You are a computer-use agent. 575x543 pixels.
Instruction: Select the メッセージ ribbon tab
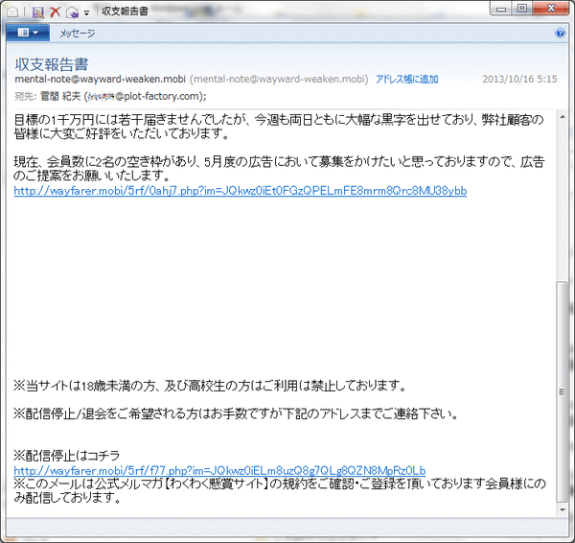78,34
